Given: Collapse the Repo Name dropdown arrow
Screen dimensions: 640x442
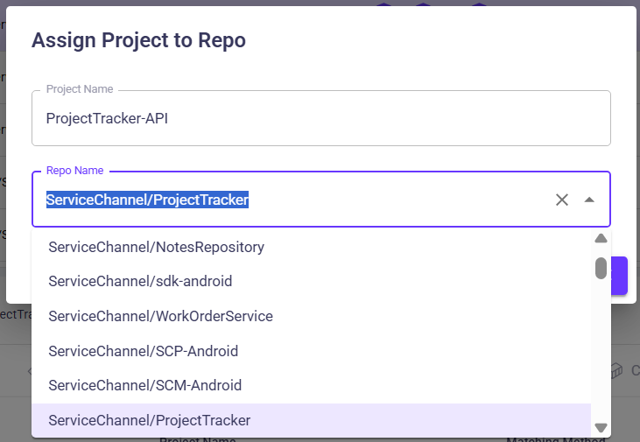Looking at the screenshot, I should pyautogui.click(x=589, y=200).
